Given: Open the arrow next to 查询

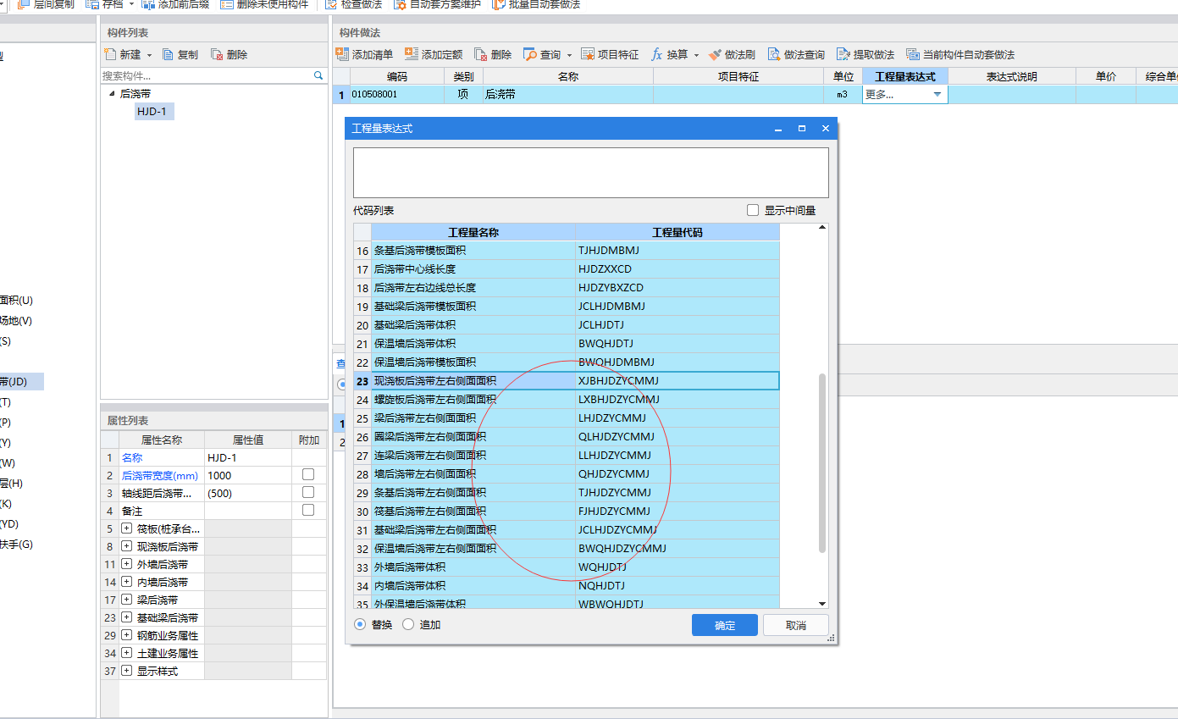Looking at the screenshot, I should coord(569,55).
